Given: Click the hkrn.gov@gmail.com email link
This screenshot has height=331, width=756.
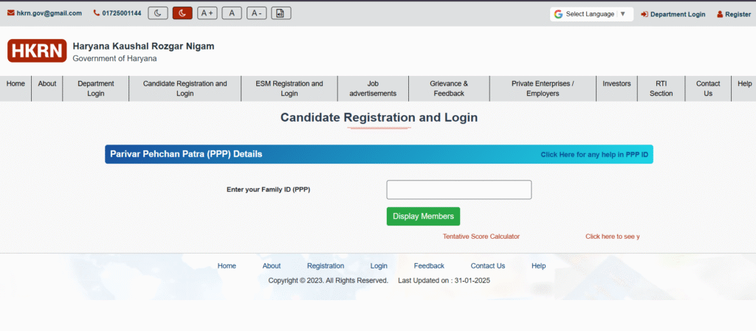Looking at the screenshot, I should [x=45, y=13].
